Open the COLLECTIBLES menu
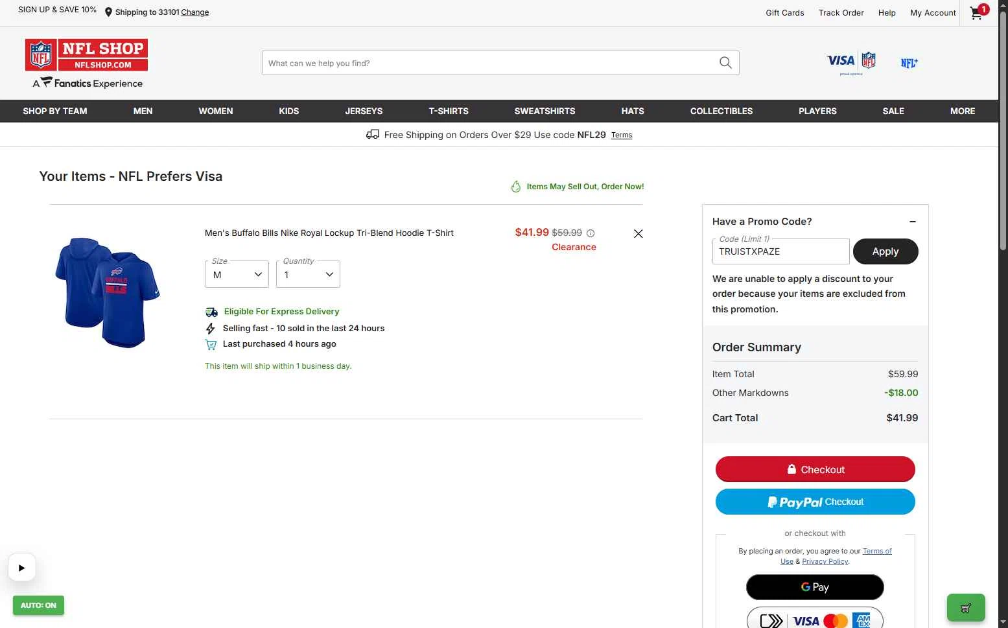 [721, 111]
